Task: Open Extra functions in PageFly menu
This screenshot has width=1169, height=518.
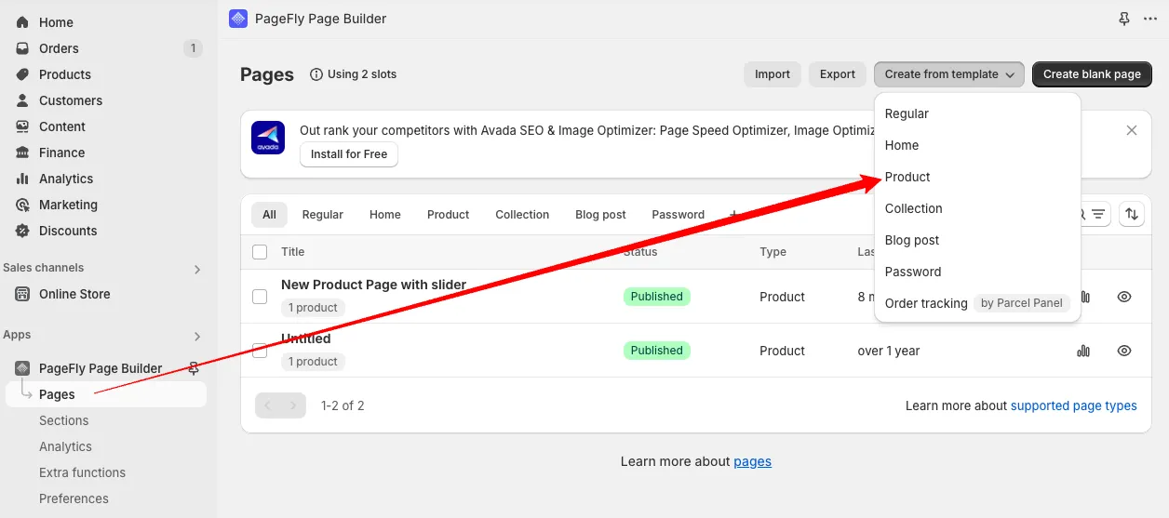Action: pyautogui.click(x=82, y=472)
